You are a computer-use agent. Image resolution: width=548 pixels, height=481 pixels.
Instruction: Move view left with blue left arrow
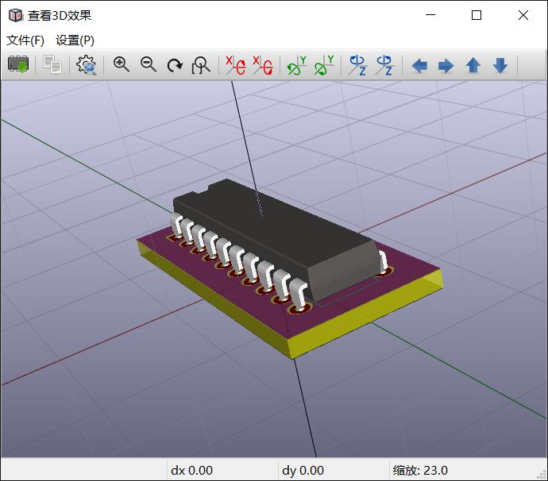(x=419, y=65)
